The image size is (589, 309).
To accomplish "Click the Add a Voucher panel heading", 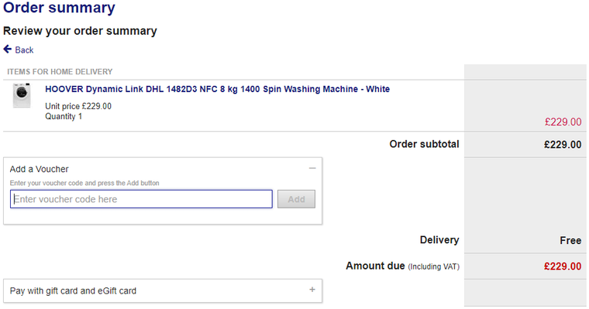I will 39,169.
